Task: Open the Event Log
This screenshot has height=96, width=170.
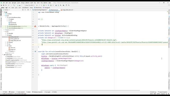Action: click(153, 92)
